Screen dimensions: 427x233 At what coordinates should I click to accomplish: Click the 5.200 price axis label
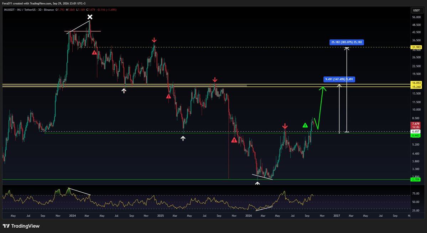[416, 145]
